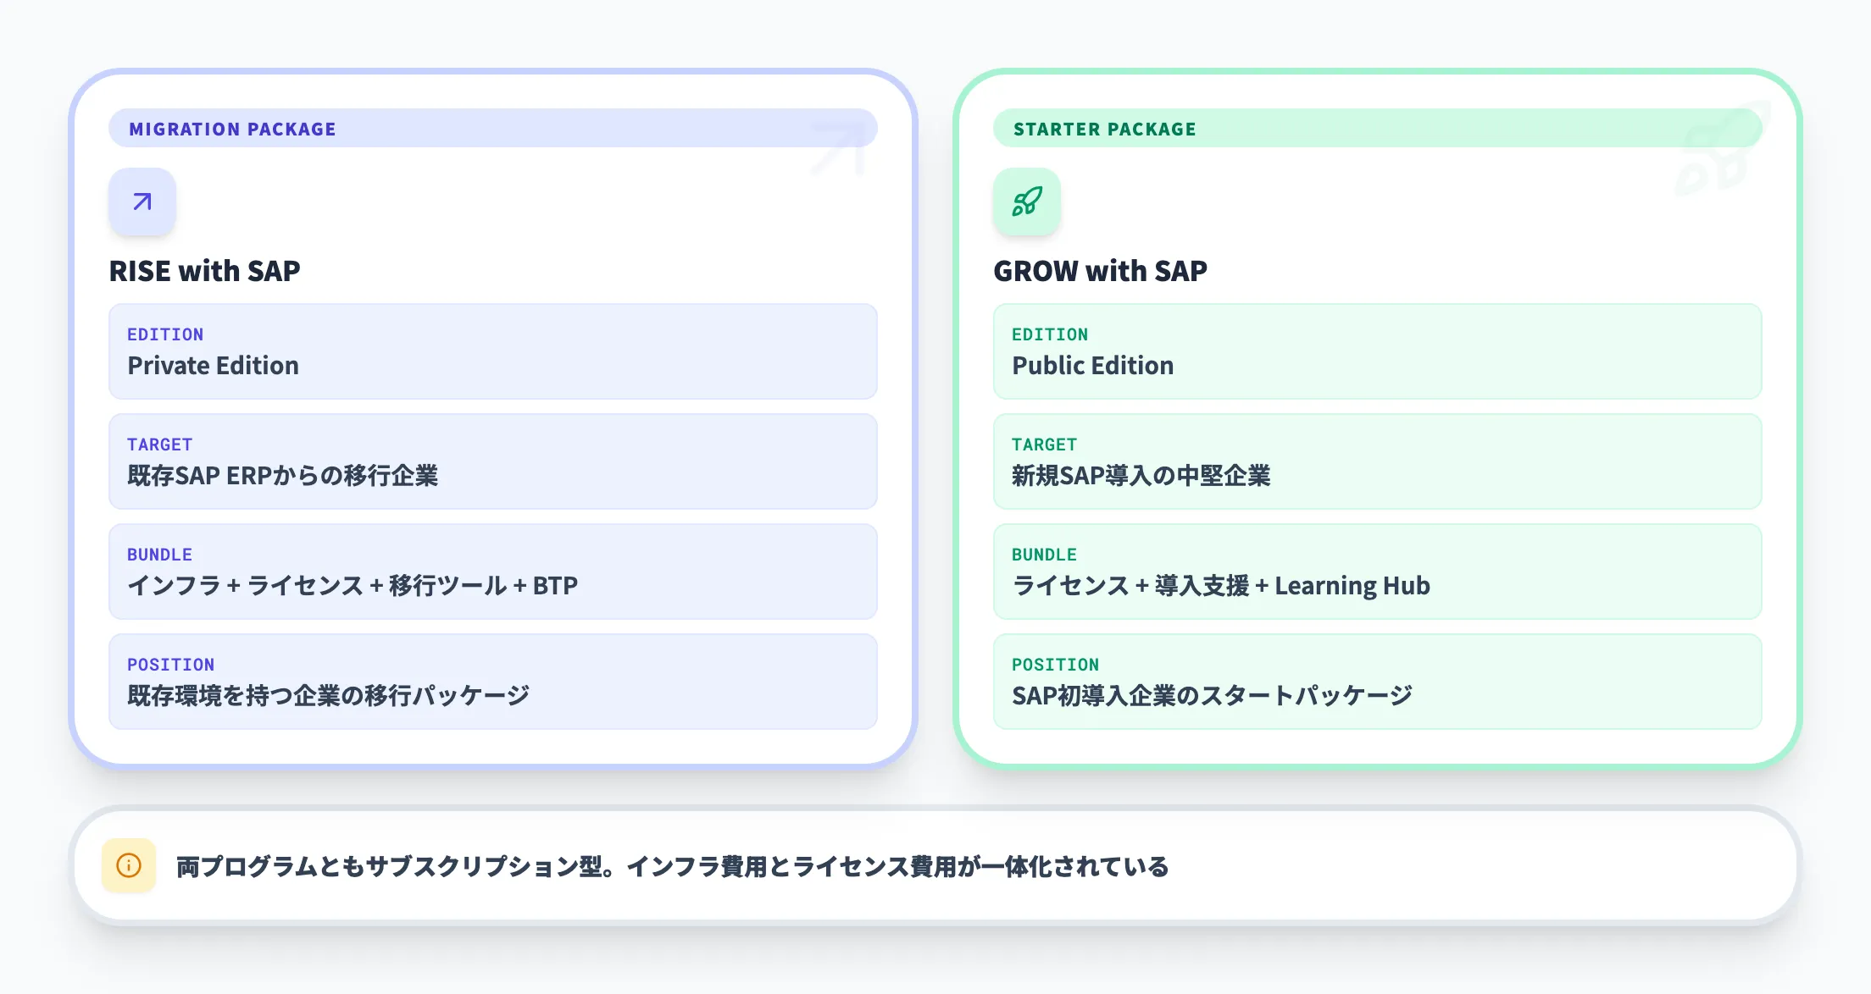Click the GROW with SAP title

(x=1101, y=271)
